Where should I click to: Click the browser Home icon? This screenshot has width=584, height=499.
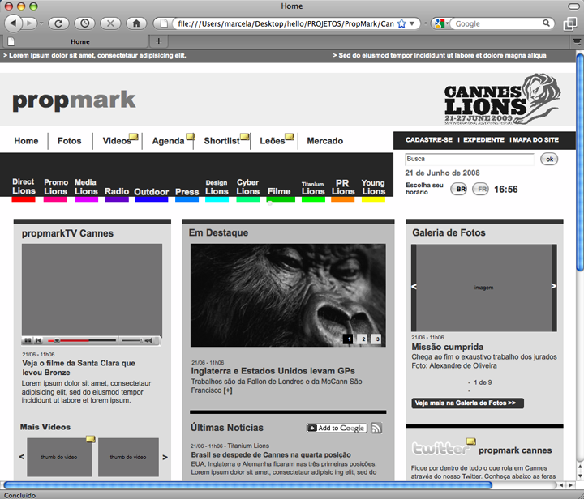point(137,23)
